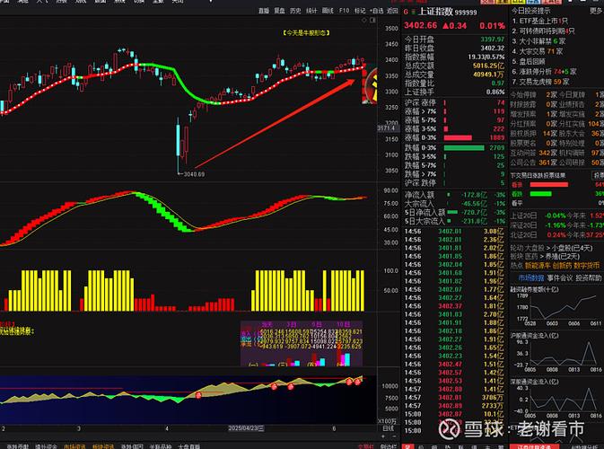Click the 公司公告 361家 entry
Viewport: 604px width, 449px height.
coord(533,163)
